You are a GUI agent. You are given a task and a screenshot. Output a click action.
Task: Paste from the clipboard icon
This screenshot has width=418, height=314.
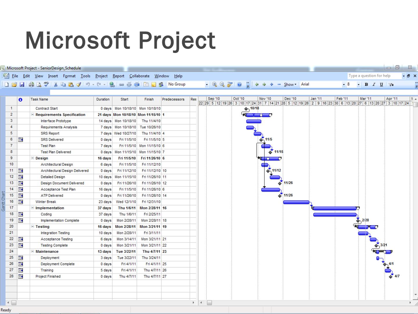(71, 85)
